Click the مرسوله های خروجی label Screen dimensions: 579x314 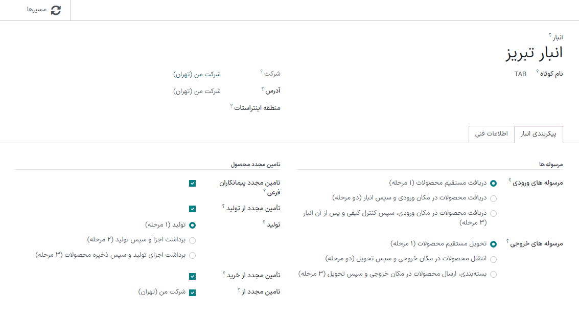537,244
